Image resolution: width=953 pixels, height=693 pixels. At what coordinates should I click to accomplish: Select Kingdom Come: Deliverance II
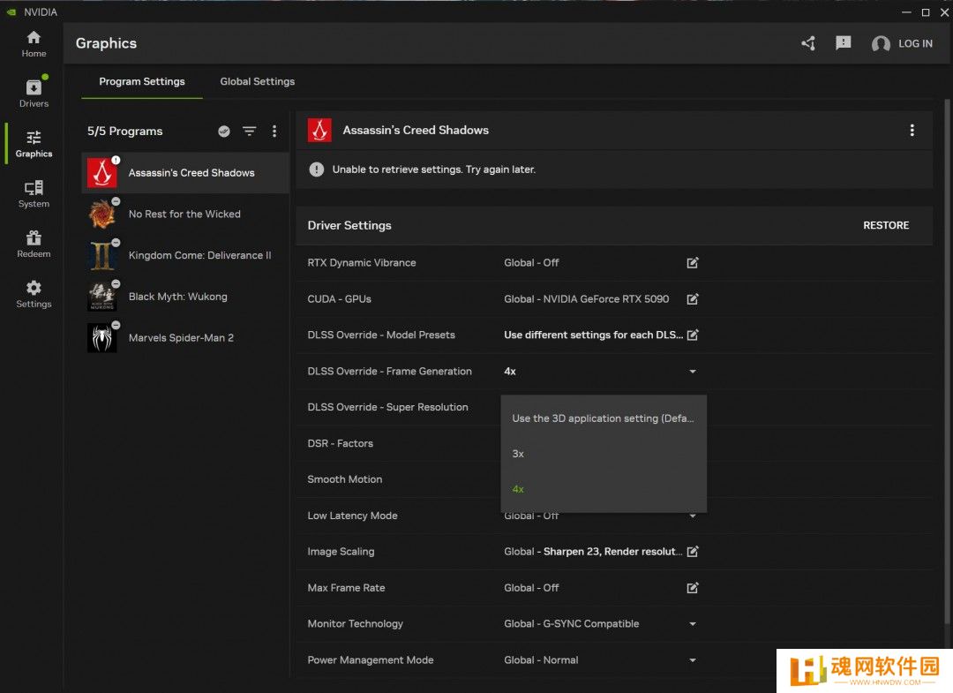coord(185,255)
